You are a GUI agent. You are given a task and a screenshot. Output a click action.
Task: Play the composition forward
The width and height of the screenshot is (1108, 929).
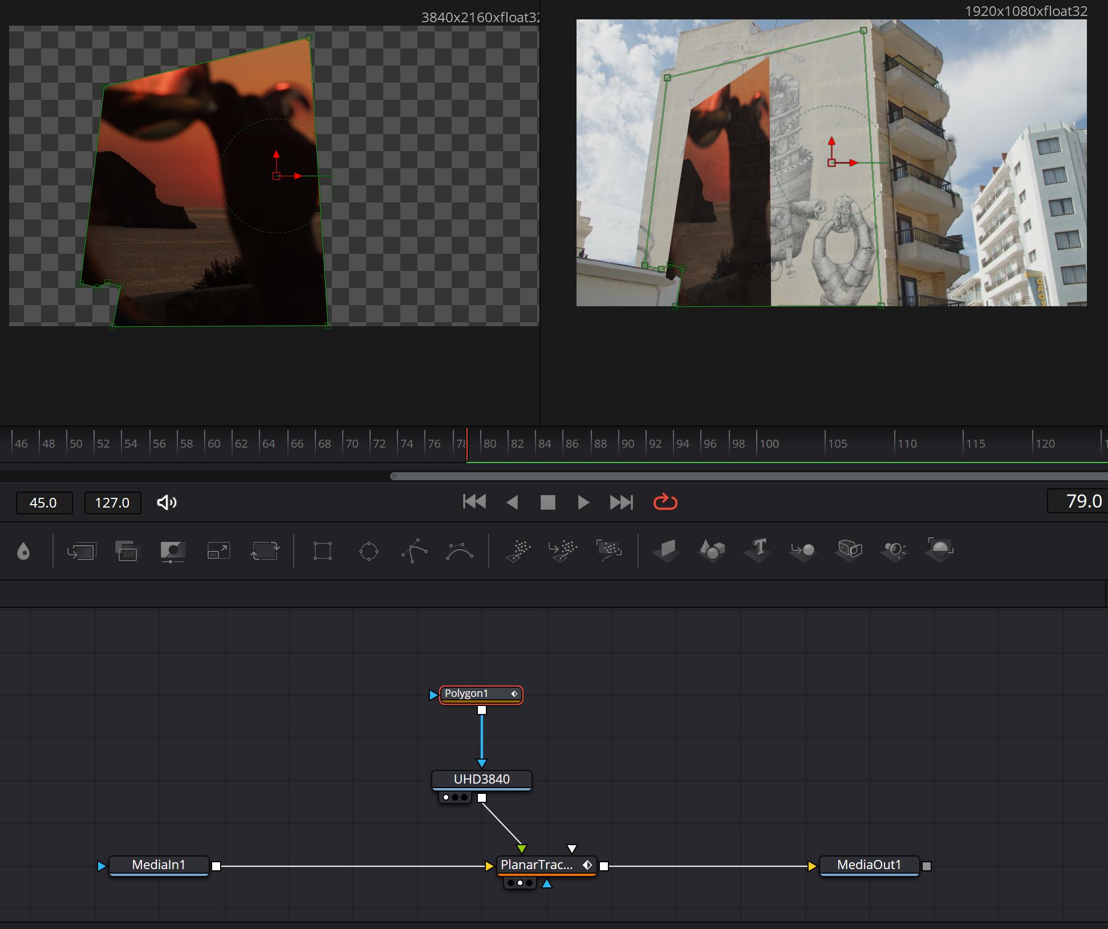click(x=583, y=502)
